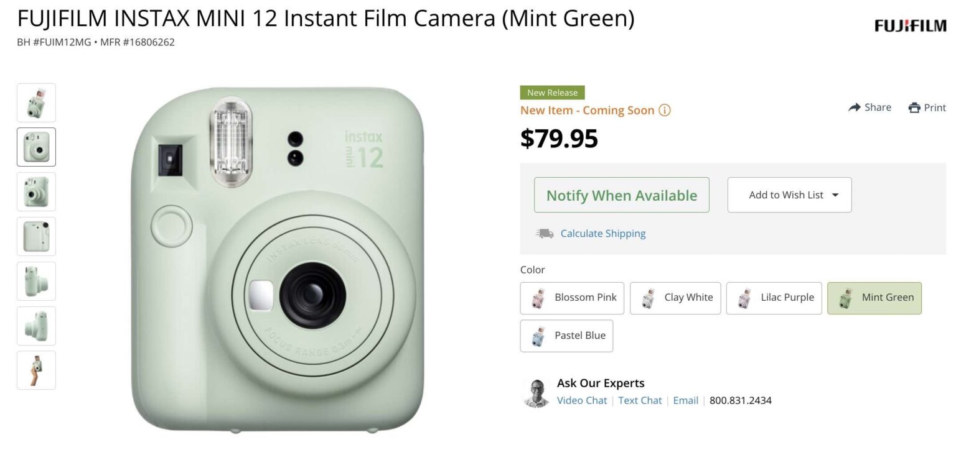Select the Lilac Purple color option

click(774, 298)
